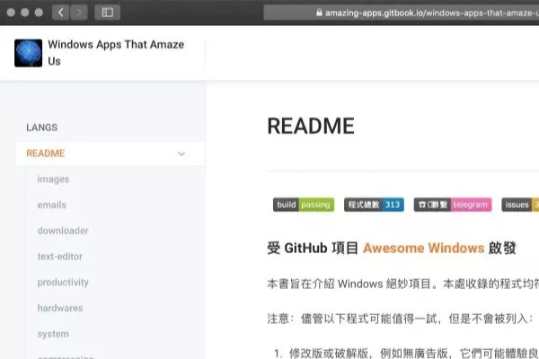
Task: Click the pink telegram badge
Action: 453,205
